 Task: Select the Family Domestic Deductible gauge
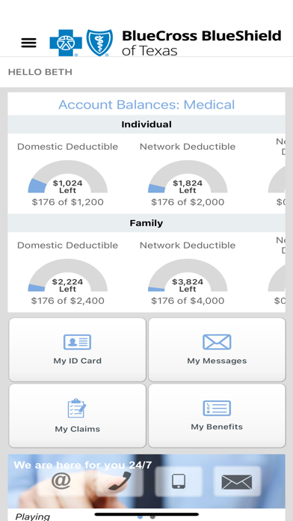(68, 275)
